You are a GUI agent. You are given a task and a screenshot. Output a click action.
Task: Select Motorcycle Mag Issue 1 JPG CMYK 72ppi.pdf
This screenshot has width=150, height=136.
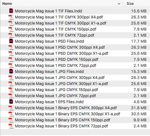[75, 96]
